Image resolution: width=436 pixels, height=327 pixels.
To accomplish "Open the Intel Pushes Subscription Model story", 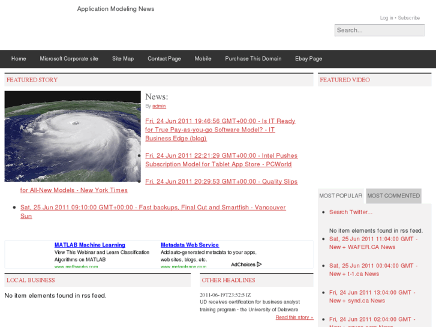I will tap(221, 160).
